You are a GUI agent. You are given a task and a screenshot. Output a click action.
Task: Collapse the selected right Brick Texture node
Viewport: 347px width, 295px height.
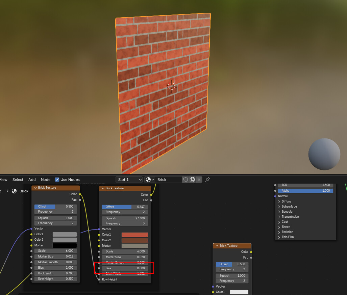(x=217, y=246)
